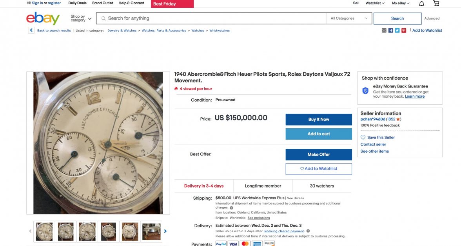Select the sixth watch thumbnail image
This screenshot has width=461, height=246.
click(151, 231)
